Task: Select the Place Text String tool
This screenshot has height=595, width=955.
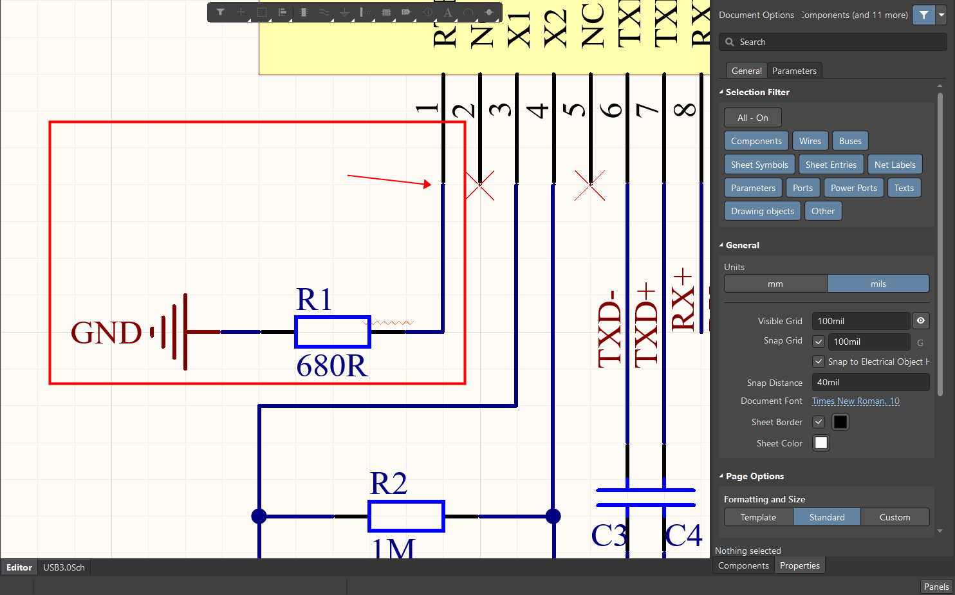Action: tap(448, 12)
